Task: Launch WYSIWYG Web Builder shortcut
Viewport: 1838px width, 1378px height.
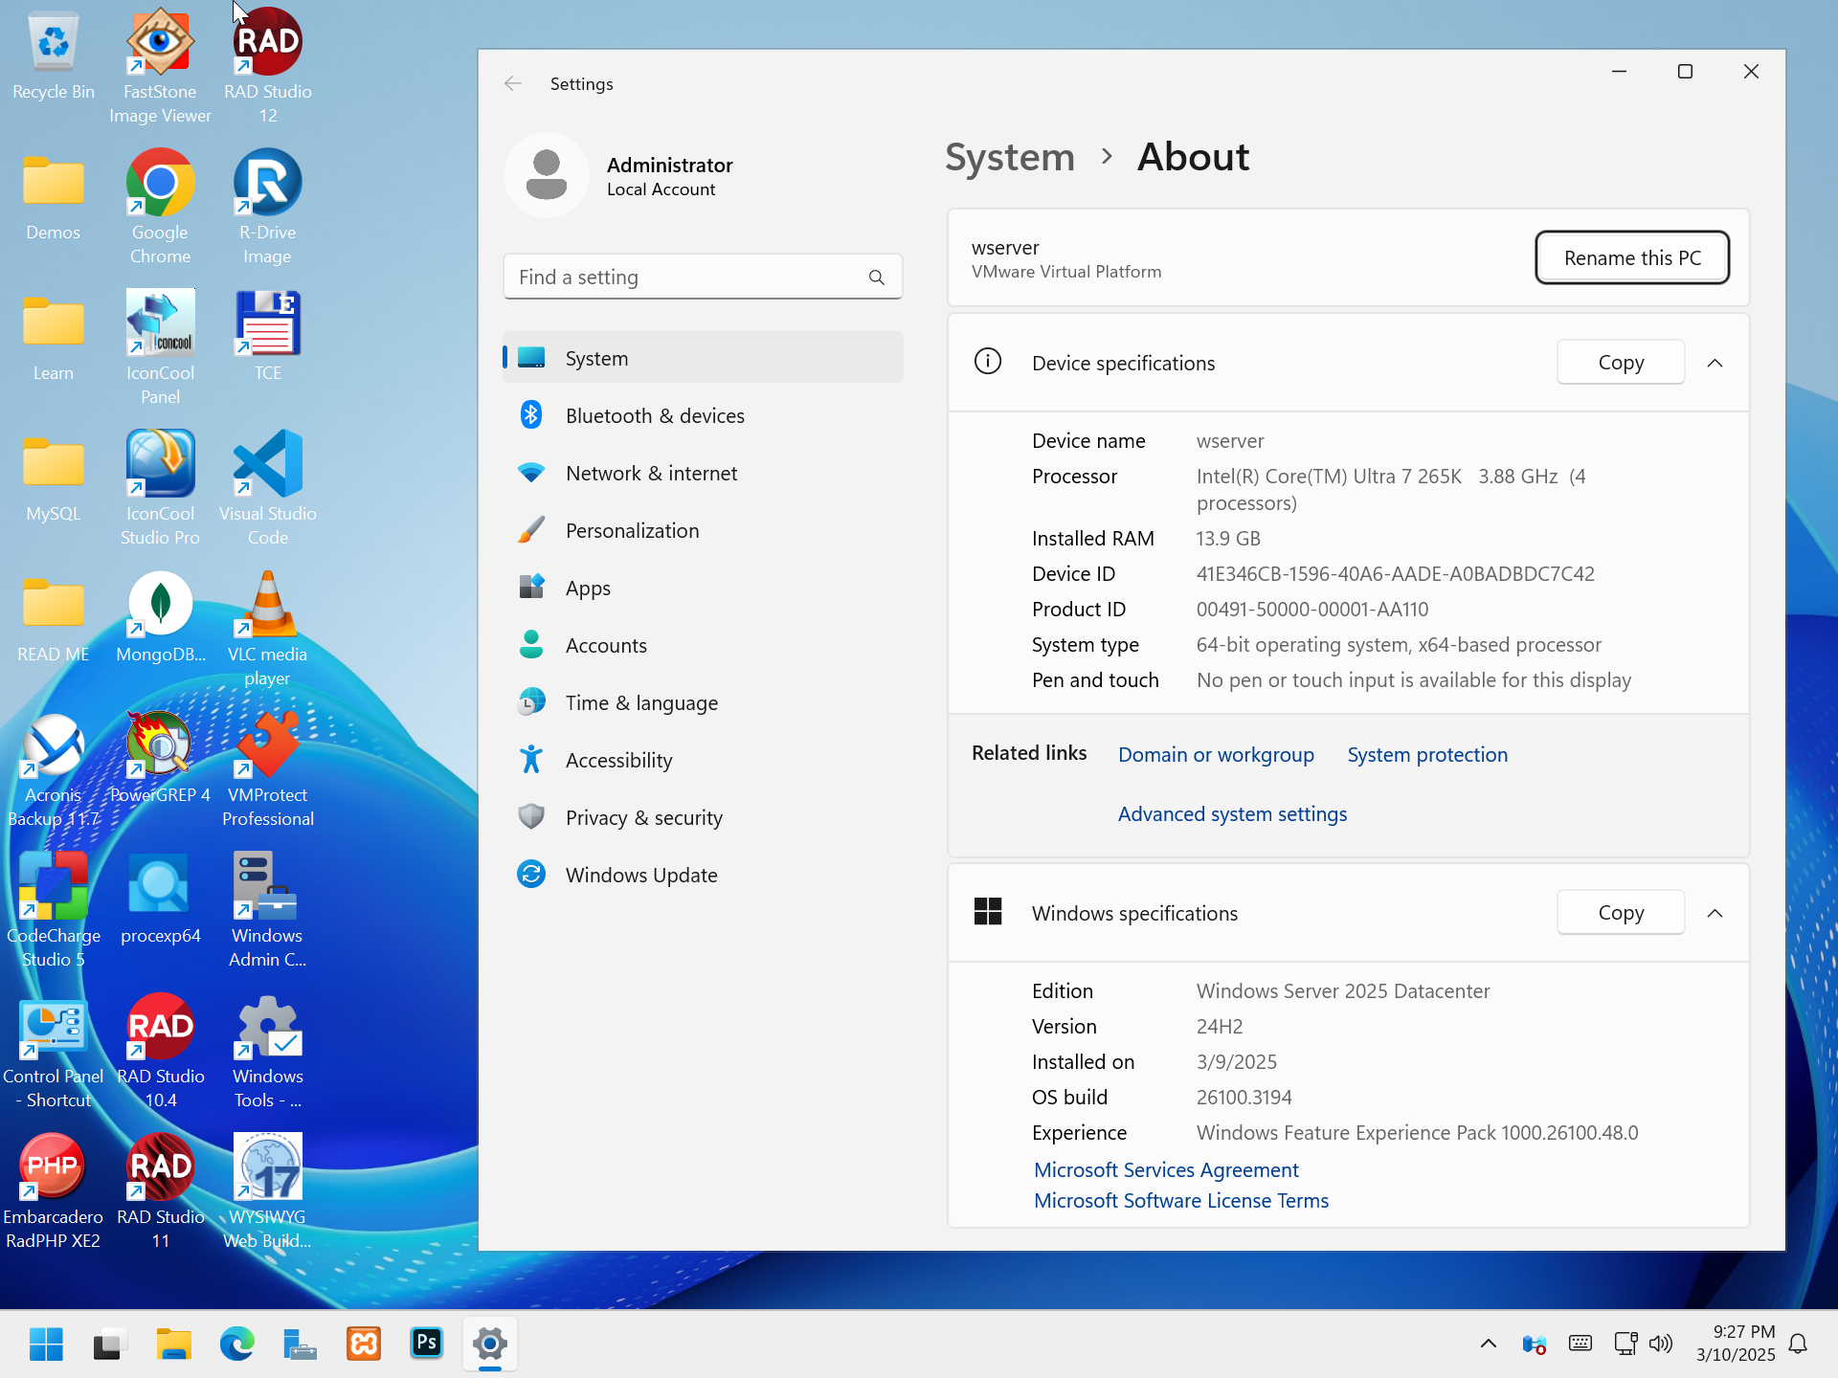Action: coord(268,1191)
